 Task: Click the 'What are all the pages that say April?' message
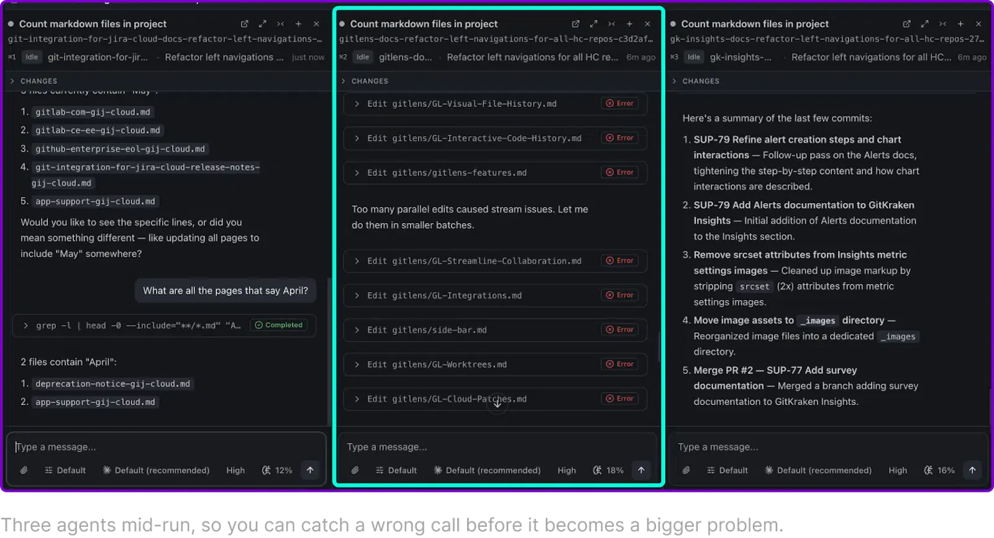pyautogui.click(x=226, y=290)
